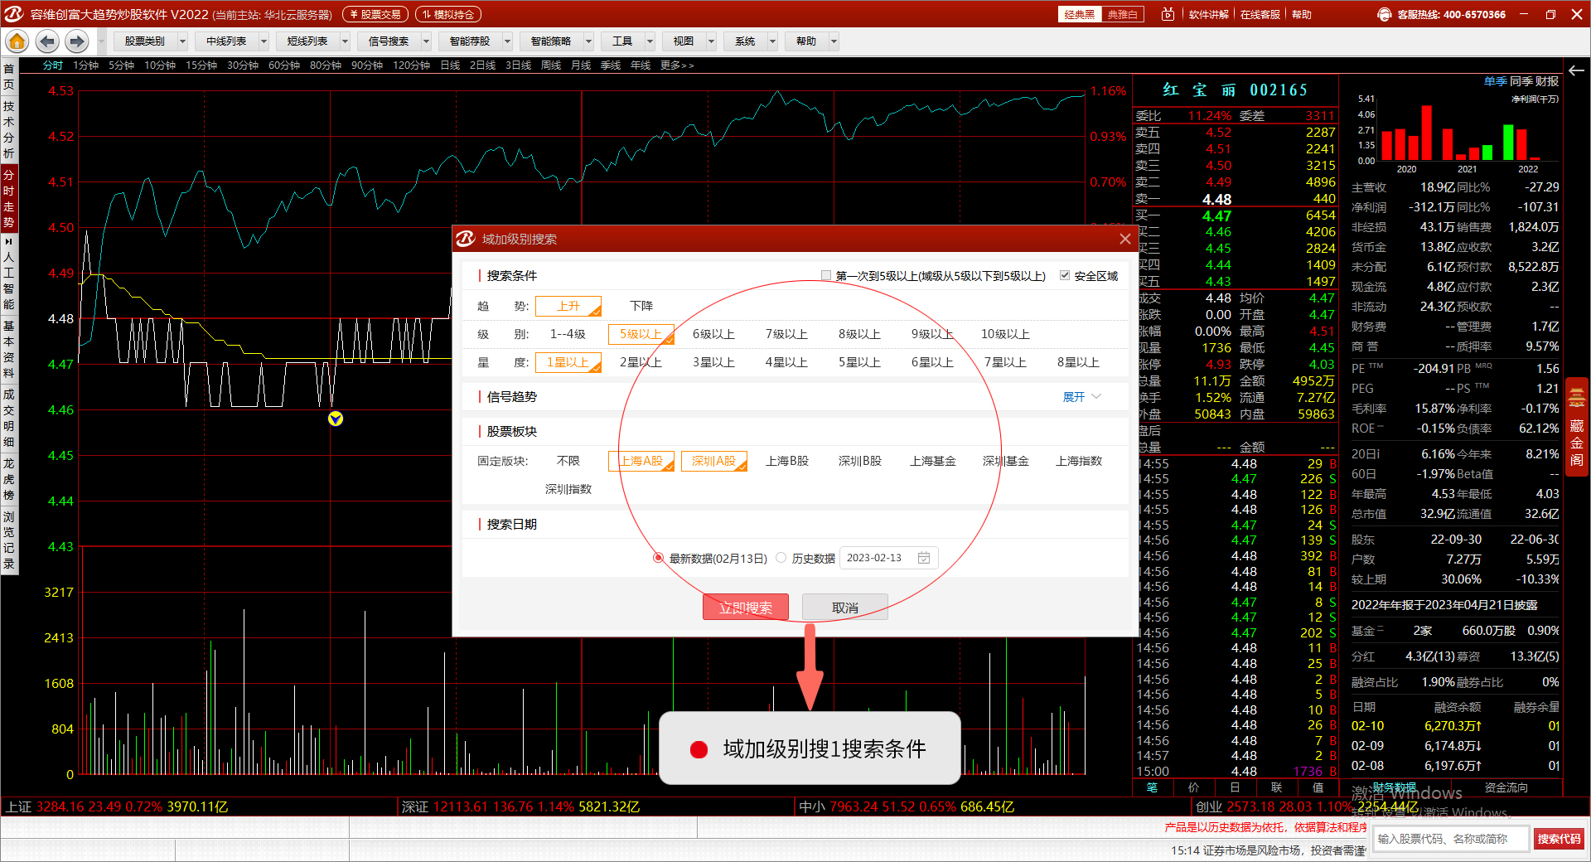Switch chart to 周线 period
Screen dimensions: 1591x862
[551, 65]
